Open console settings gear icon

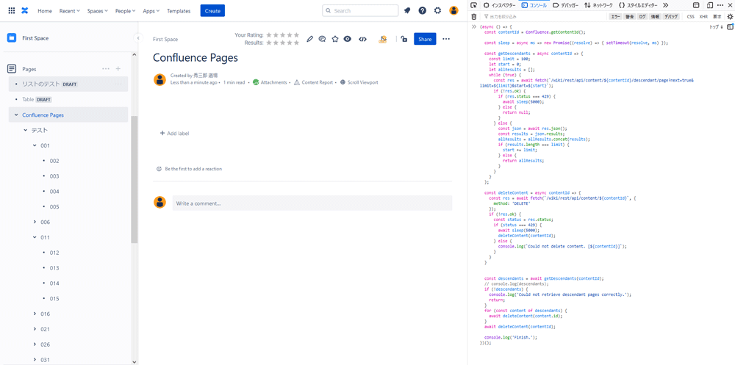[x=729, y=16]
